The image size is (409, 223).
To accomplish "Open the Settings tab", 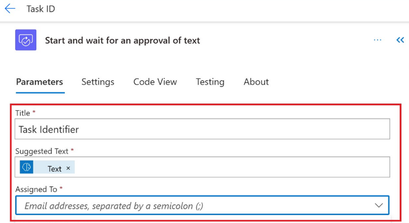I will [x=98, y=82].
